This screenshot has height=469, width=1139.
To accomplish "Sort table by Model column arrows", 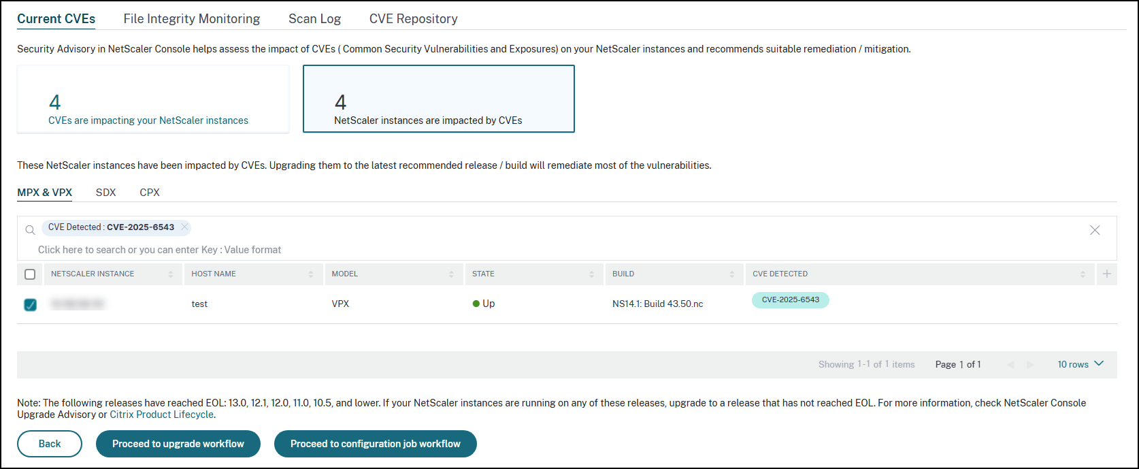I will [451, 274].
